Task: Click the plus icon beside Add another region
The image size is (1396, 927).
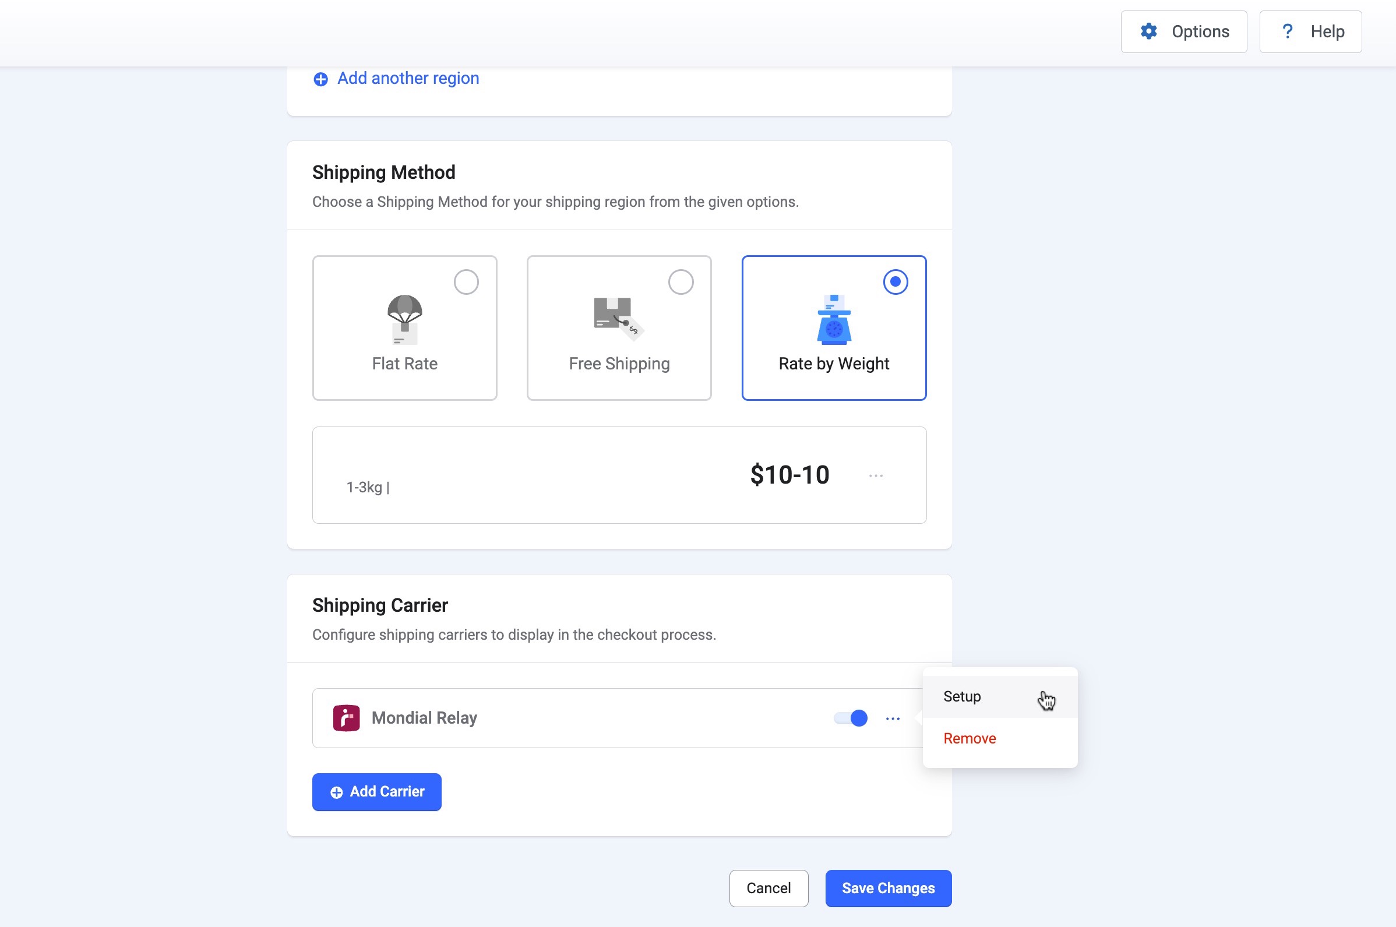Action: click(x=320, y=79)
